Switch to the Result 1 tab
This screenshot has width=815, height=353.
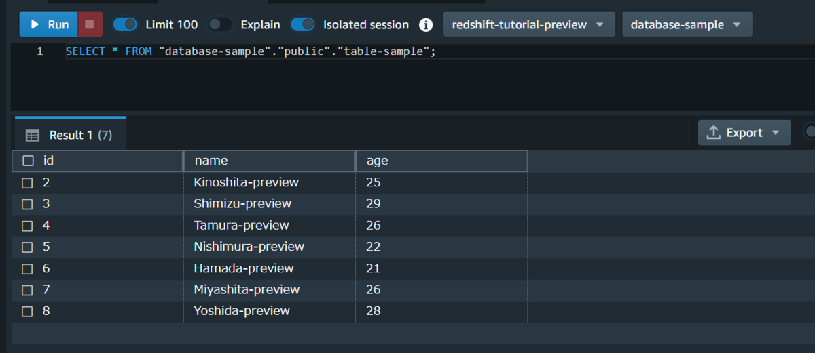(69, 134)
